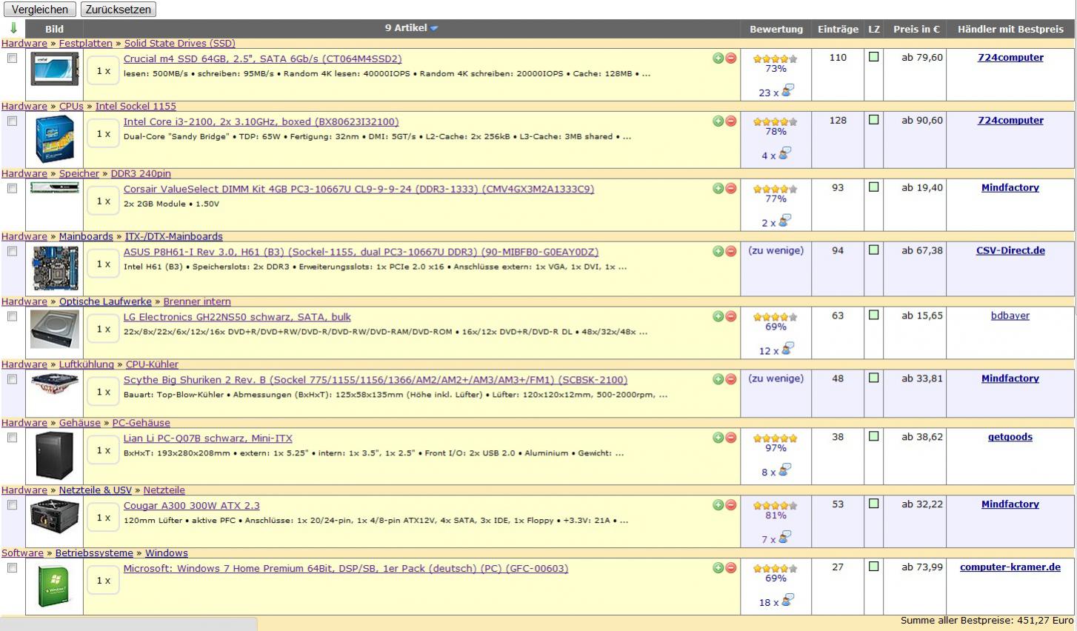Viewport: 1077px width, 631px height.
Task: Open the 23 user reviews icon for Crucial SSD
Action: (787, 90)
